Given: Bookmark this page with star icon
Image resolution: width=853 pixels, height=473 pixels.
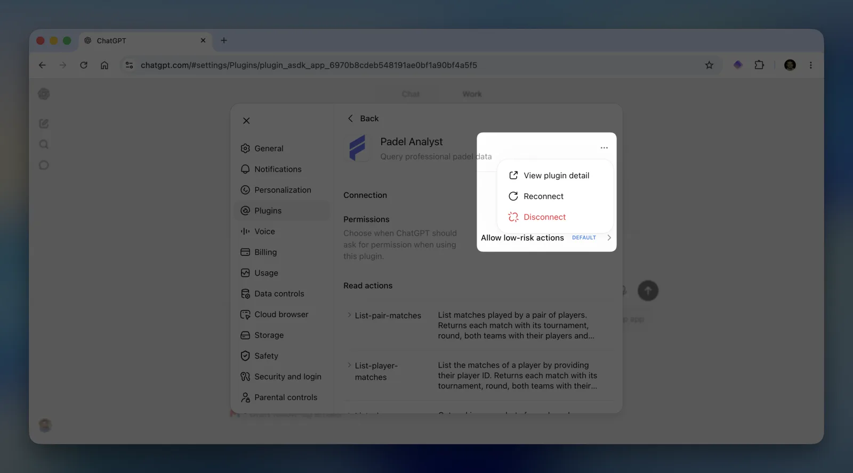Looking at the screenshot, I should [x=709, y=65].
